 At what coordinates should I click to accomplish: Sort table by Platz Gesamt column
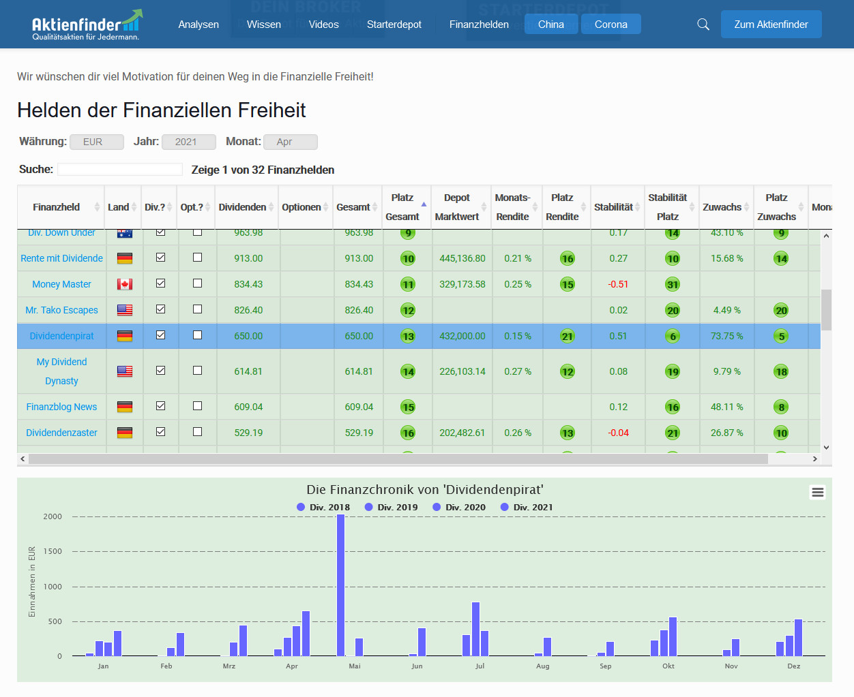click(x=407, y=207)
